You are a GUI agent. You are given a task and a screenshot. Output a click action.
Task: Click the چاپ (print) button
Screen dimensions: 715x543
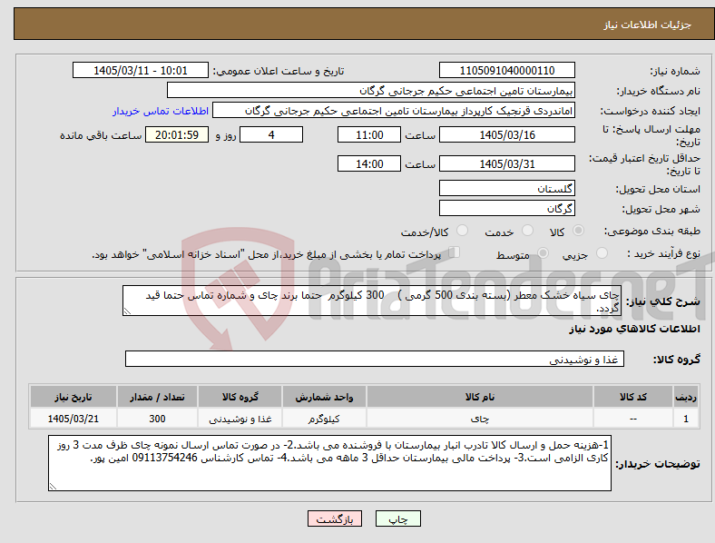[397, 518]
